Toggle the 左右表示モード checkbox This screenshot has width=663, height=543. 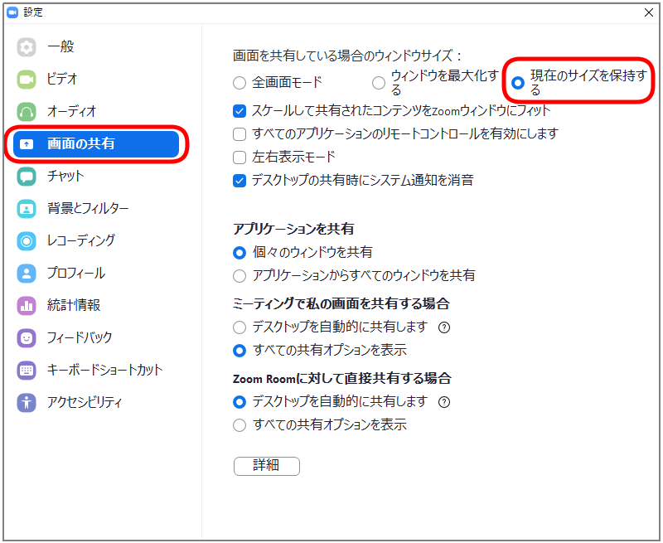pos(240,157)
